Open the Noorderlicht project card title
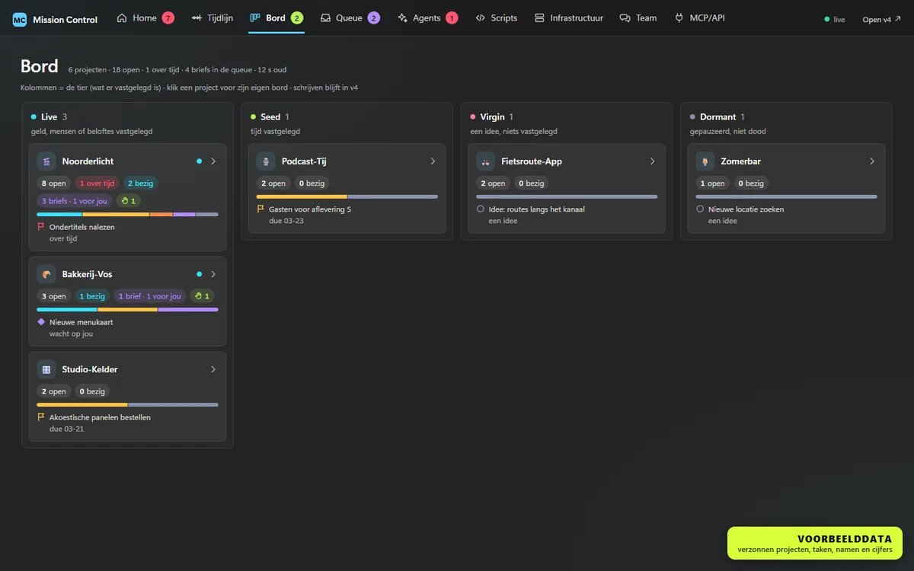The width and height of the screenshot is (914, 571). 88,161
